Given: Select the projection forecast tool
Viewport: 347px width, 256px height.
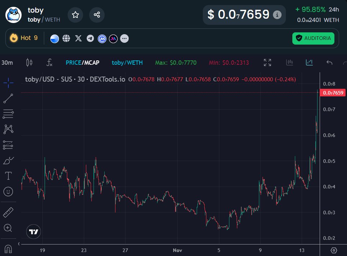Looking at the screenshot, I should [8, 145].
